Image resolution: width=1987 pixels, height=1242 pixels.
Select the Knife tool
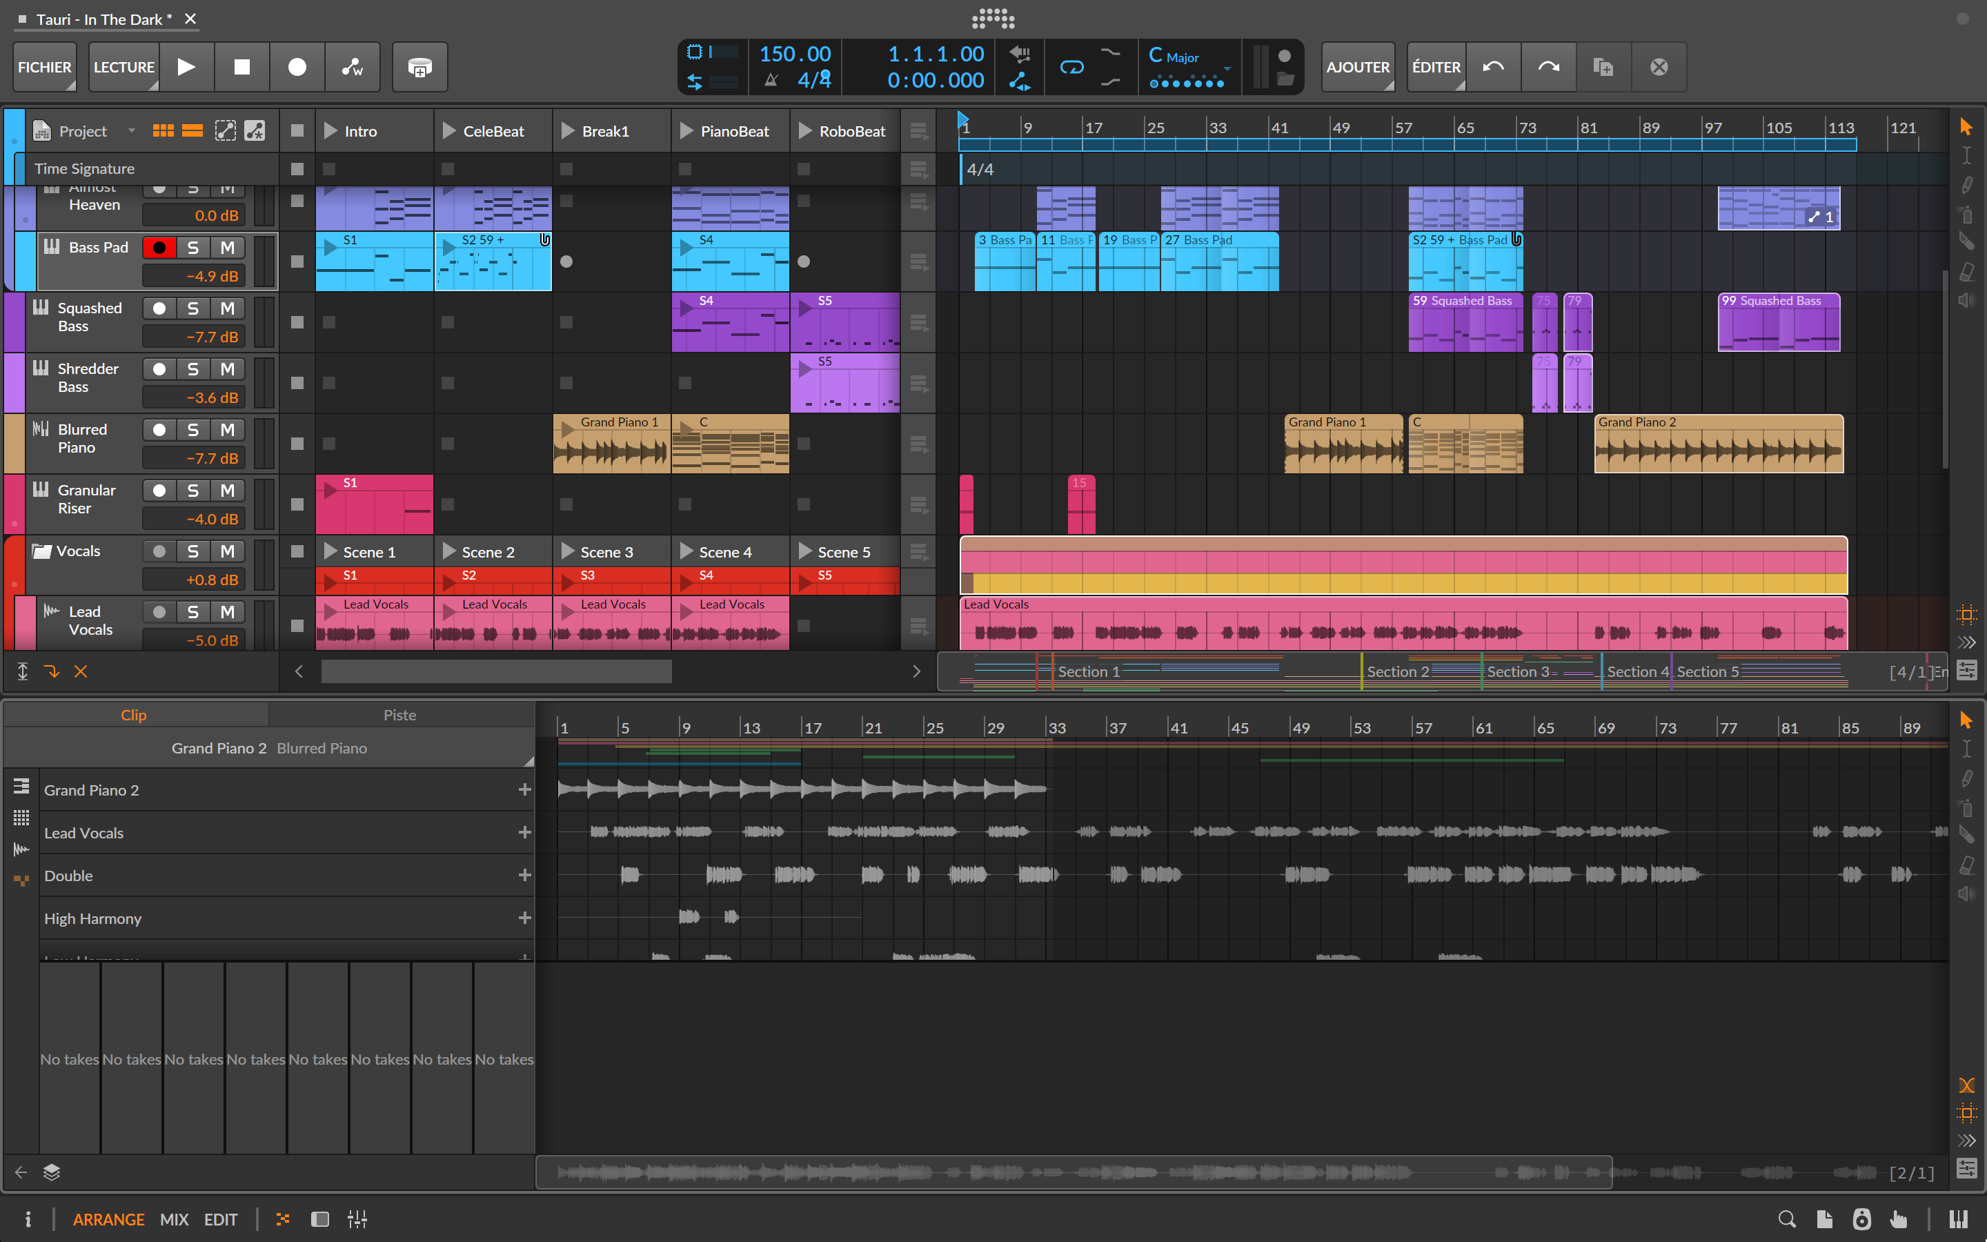click(1966, 241)
